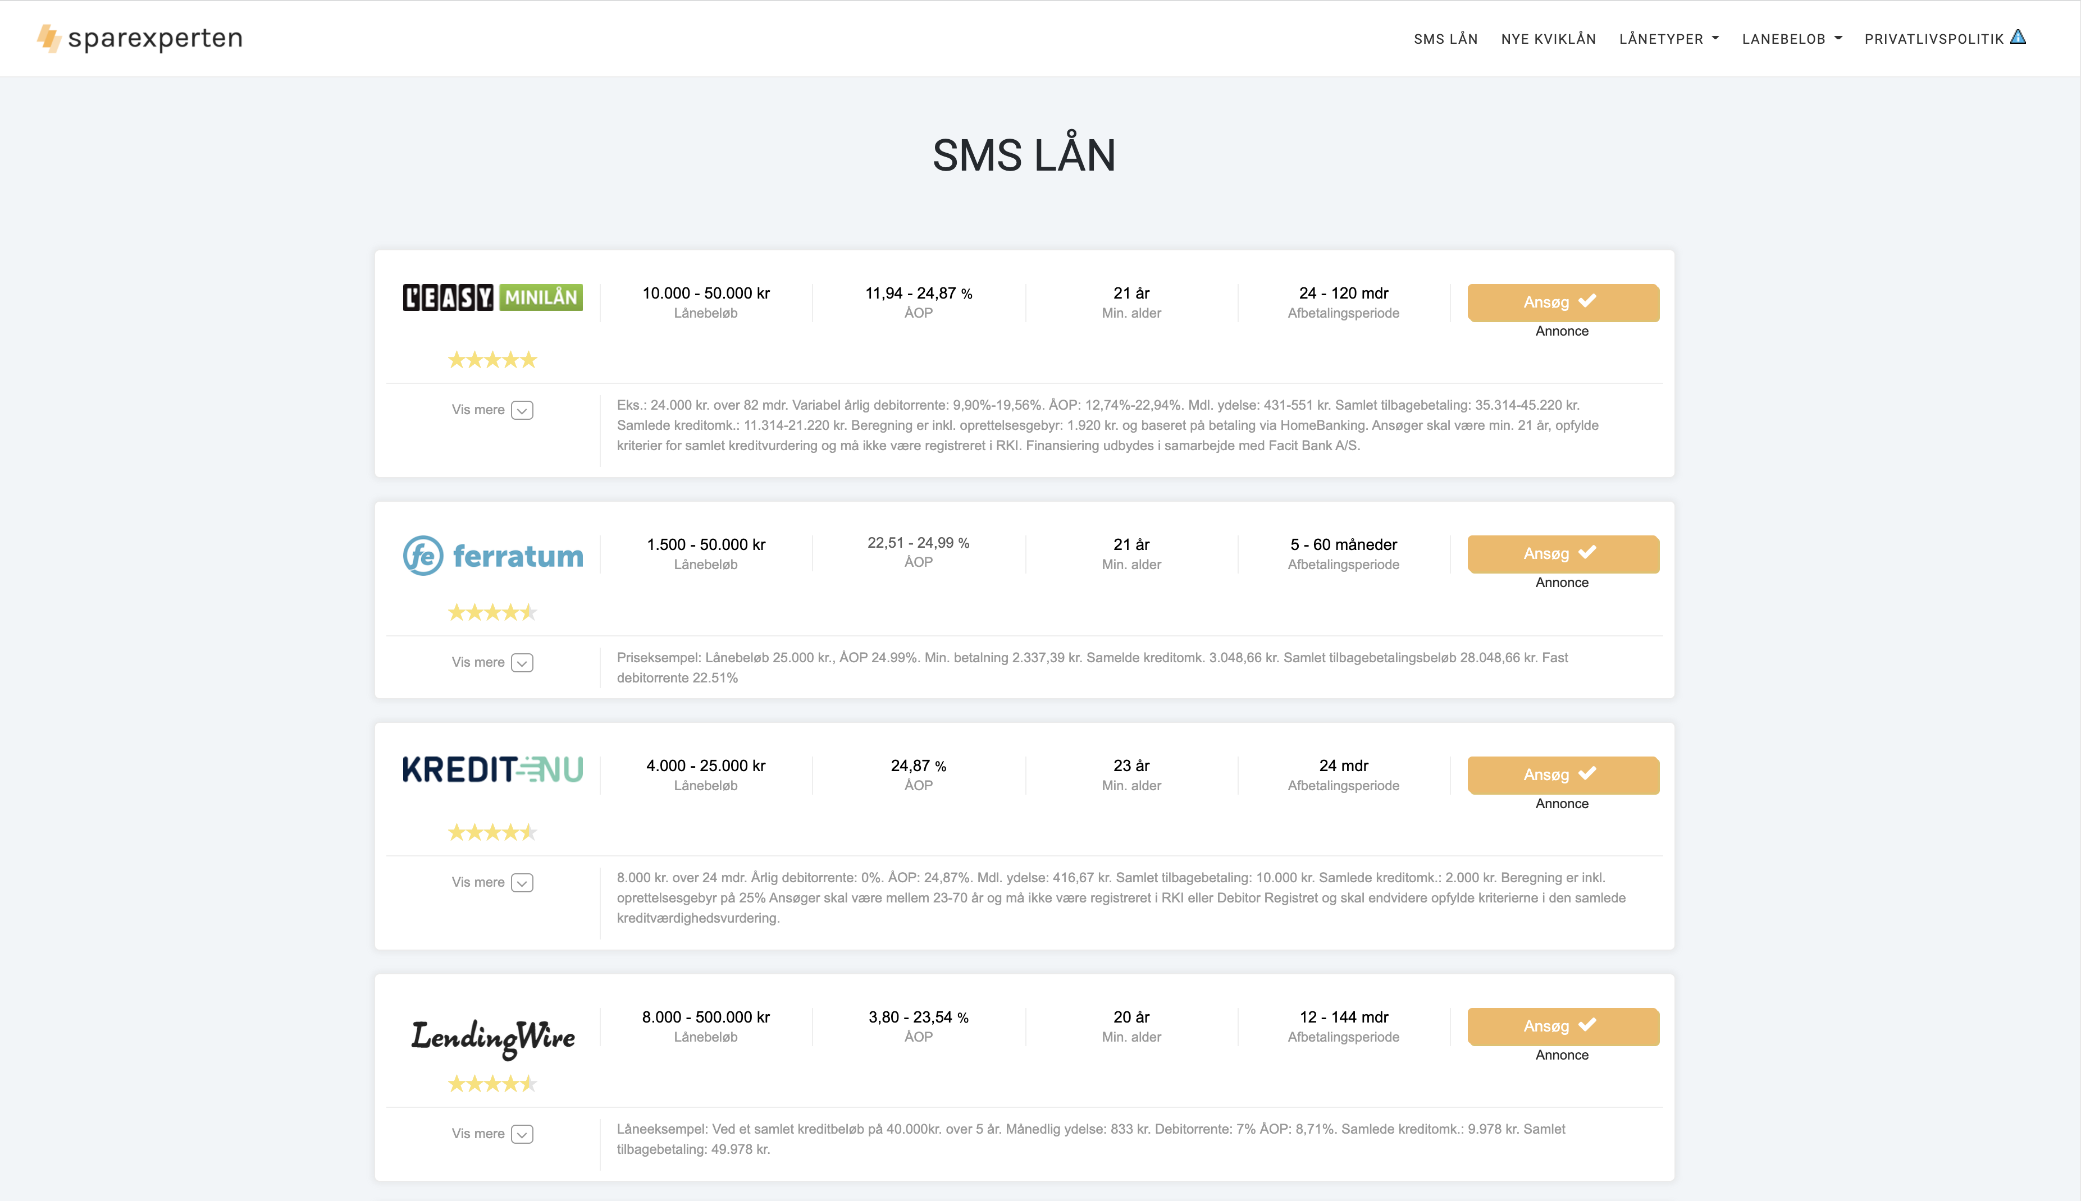Open the Lånetyper dropdown menu
The width and height of the screenshot is (2081, 1201).
1668,39
